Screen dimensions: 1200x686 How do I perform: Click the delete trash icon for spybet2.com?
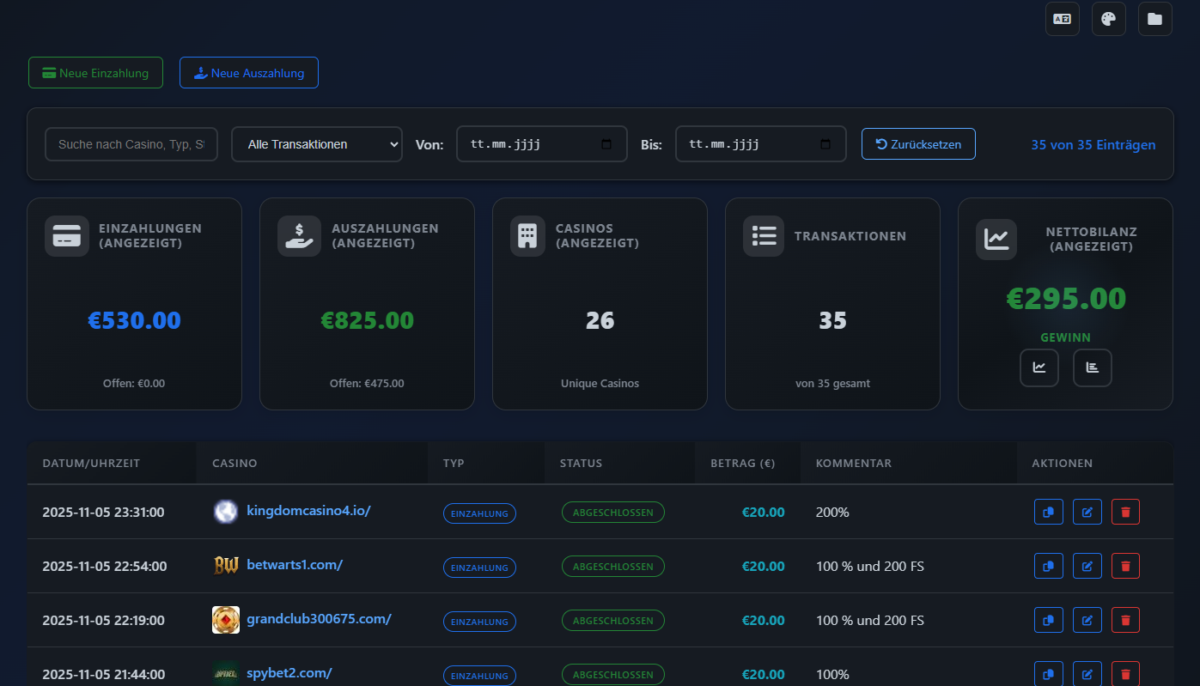1125,674
